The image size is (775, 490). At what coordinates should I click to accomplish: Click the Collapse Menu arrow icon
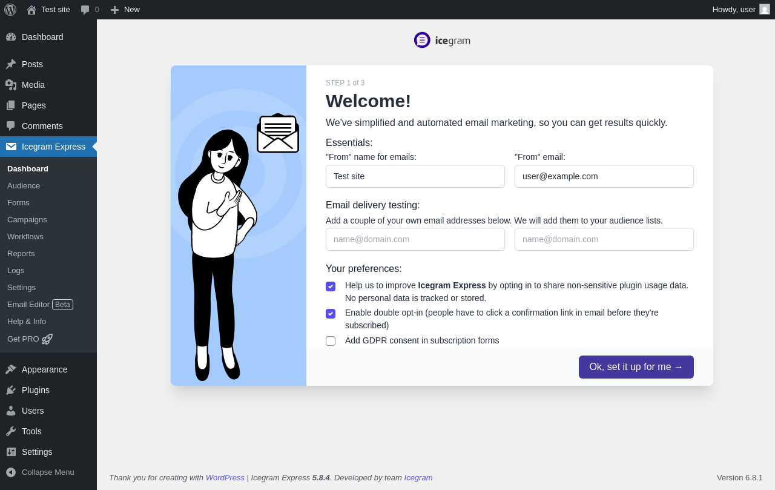(x=11, y=472)
